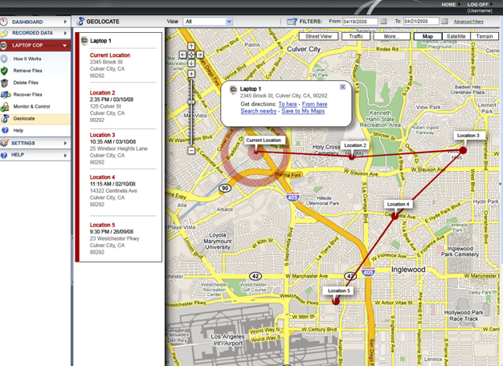The width and height of the screenshot is (503, 366).
Task: Click the Location 5 map marker
Action: (x=336, y=301)
